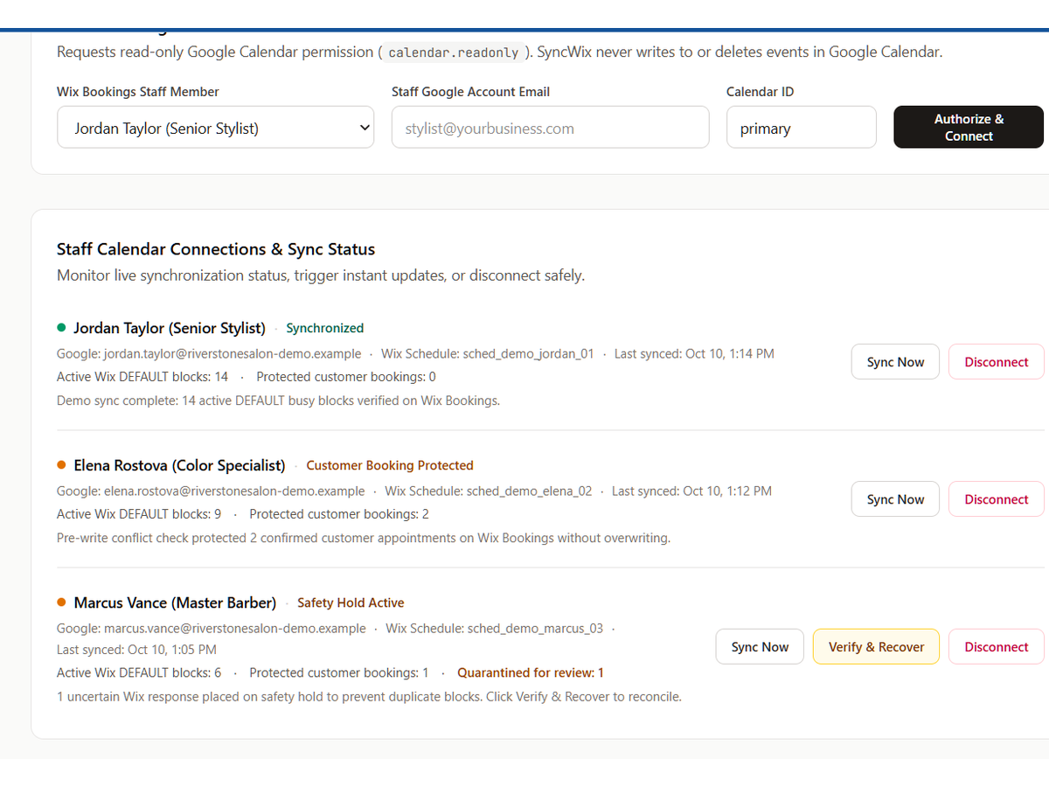Click Verify & Recover for Marcus Vance
Image resolution: width=1049 pixels, height=787 pixels.
(x=876, y=647)
